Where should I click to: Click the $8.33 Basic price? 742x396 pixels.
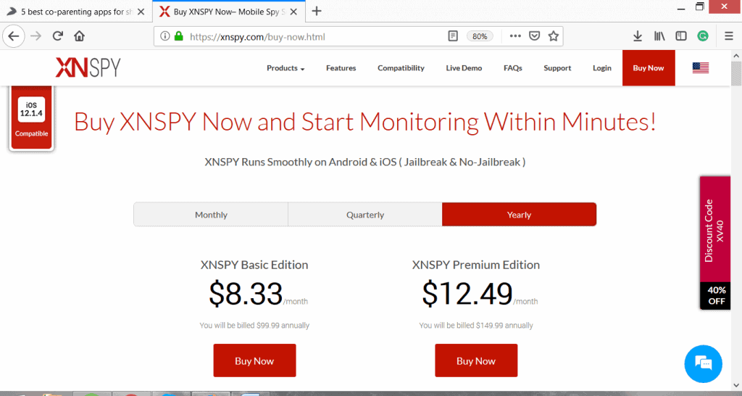click(x=246, y=294)
